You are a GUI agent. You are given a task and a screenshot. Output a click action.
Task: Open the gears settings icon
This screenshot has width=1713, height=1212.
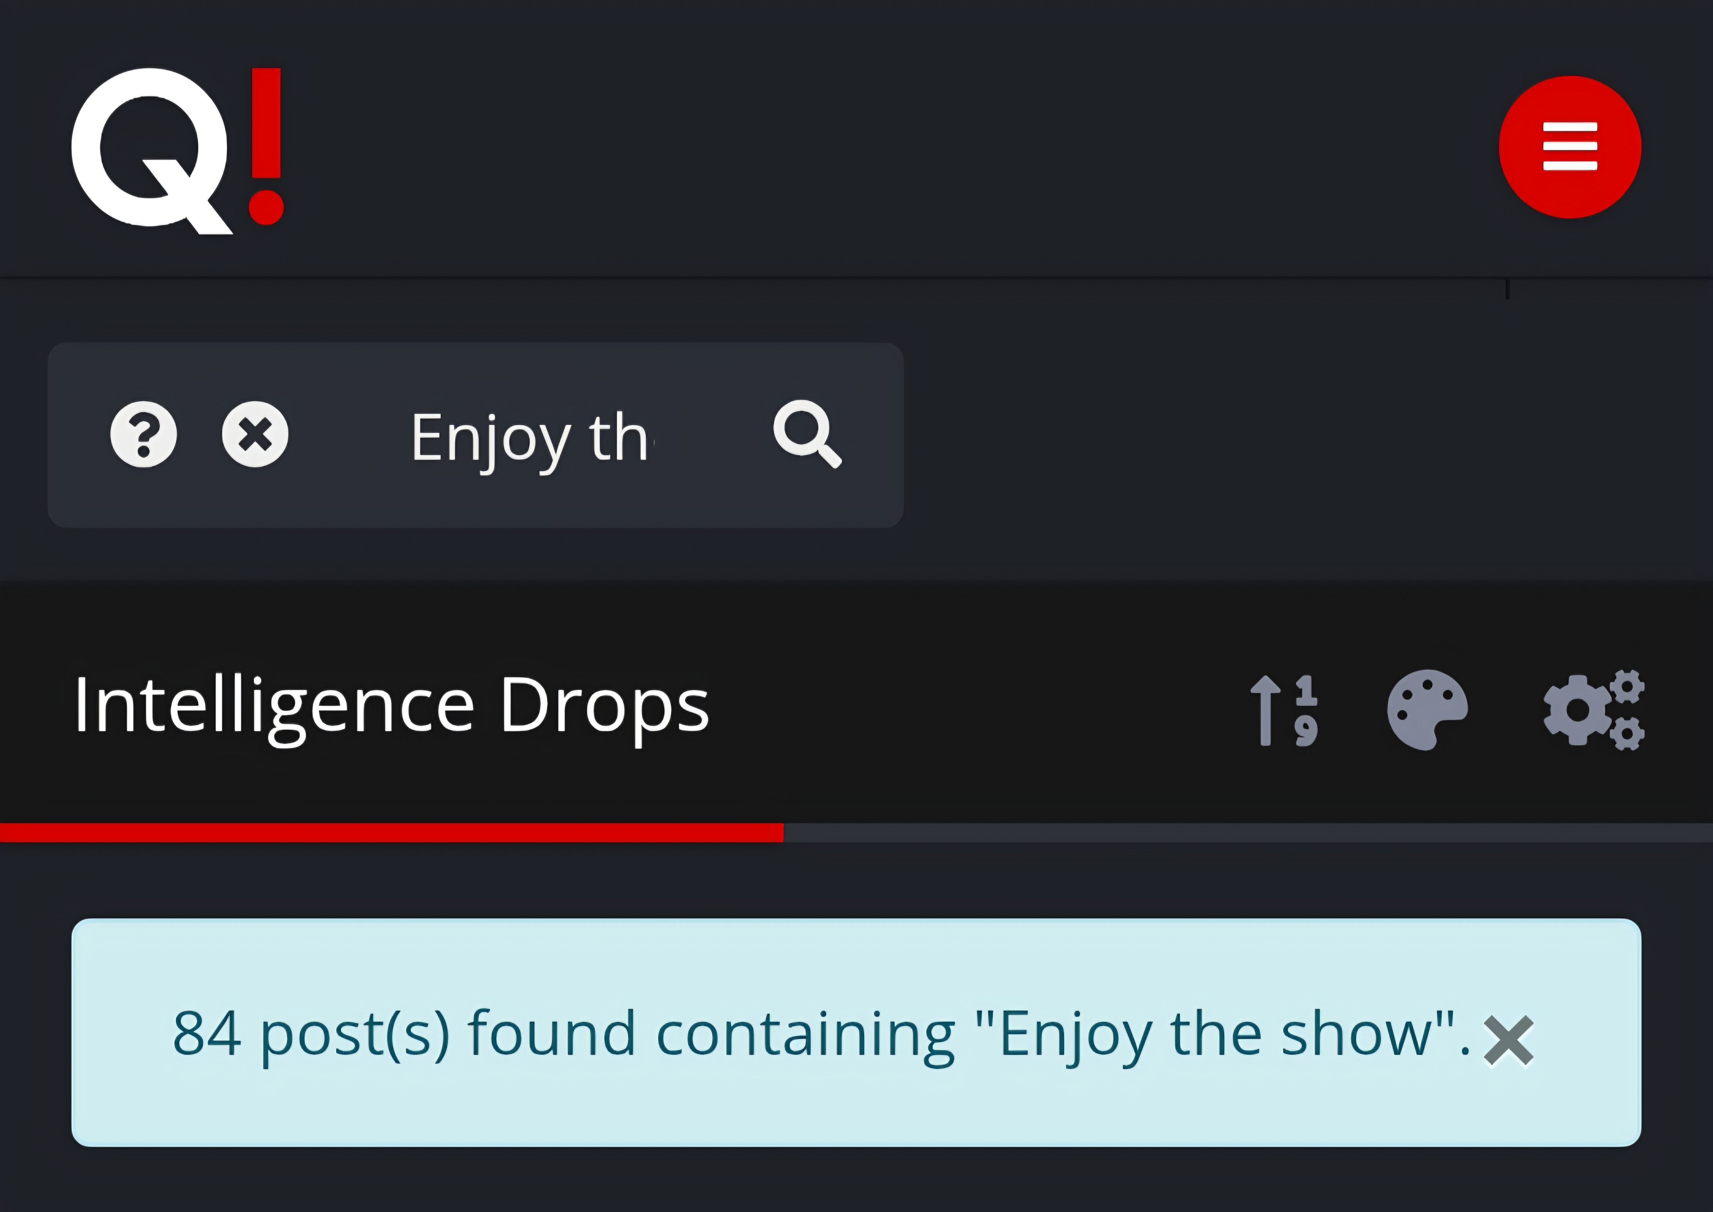coord(1594,710)
